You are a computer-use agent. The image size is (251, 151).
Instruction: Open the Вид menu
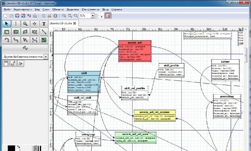click(37, 9)
